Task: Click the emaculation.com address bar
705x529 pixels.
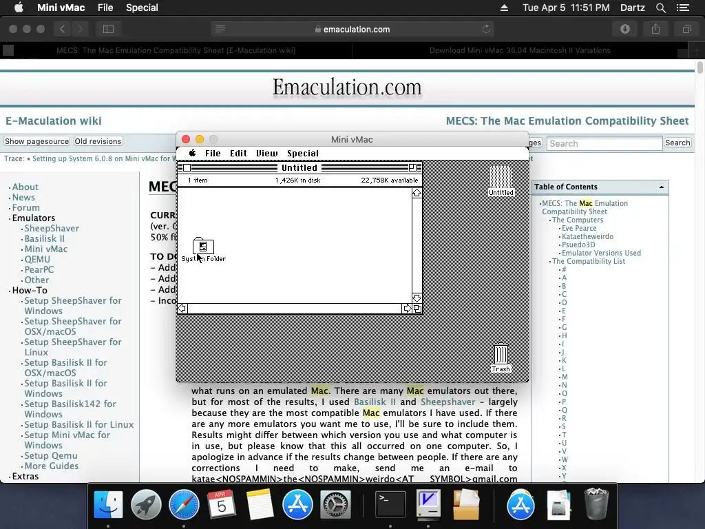Action: click(x=352, y=29)
